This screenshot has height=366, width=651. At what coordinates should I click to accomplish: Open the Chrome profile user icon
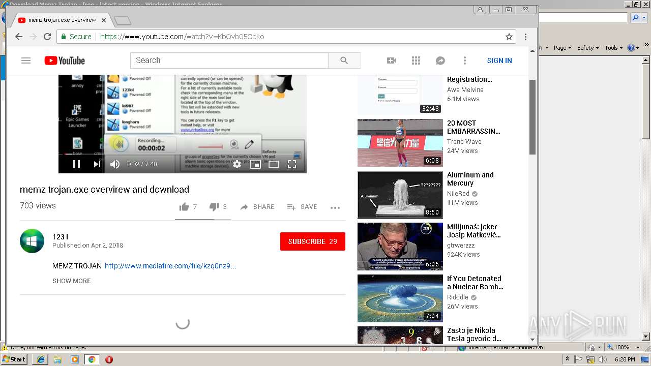(x=480, y=10)
